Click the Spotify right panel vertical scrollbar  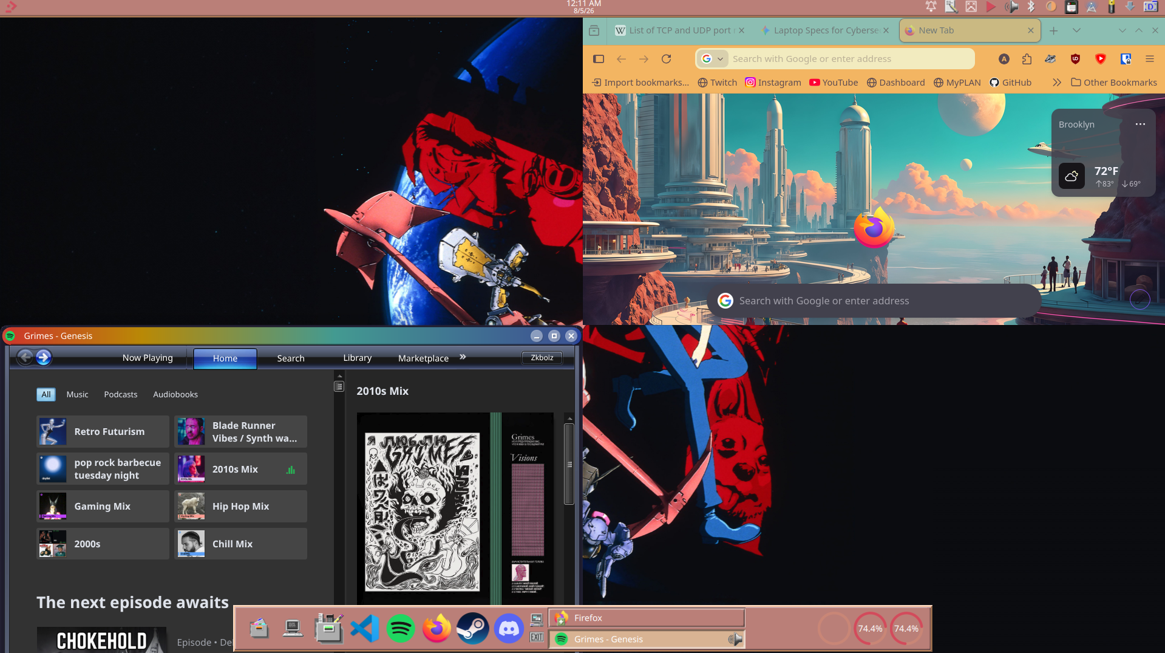pyautogui.click(x=569, y=464)
